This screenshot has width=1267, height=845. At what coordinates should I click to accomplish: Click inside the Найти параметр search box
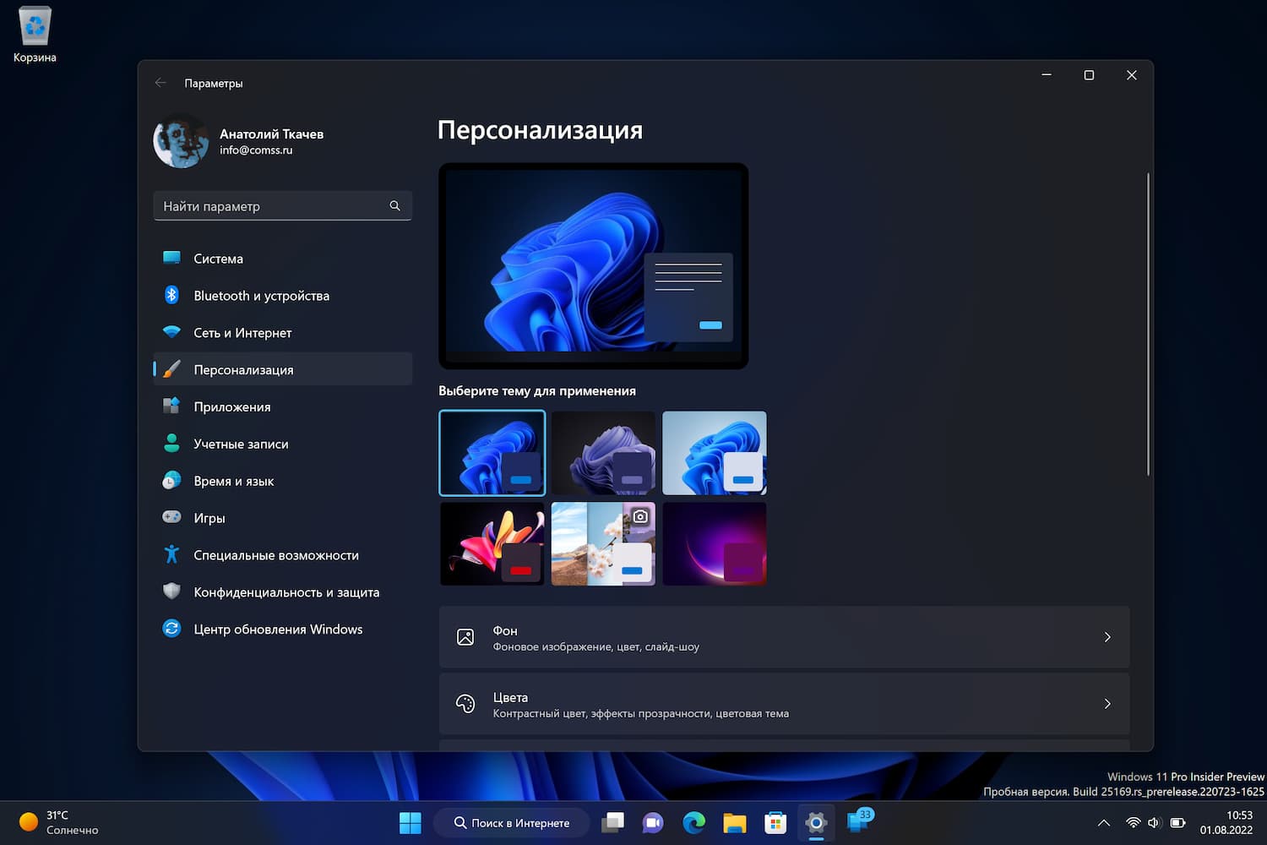[x=270, y=205]
